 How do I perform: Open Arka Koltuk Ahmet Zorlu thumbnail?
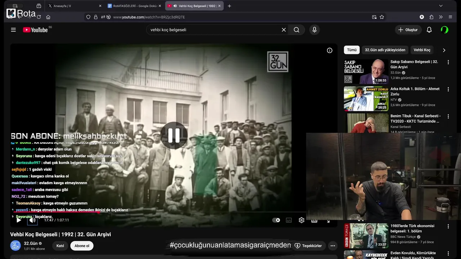366,99
